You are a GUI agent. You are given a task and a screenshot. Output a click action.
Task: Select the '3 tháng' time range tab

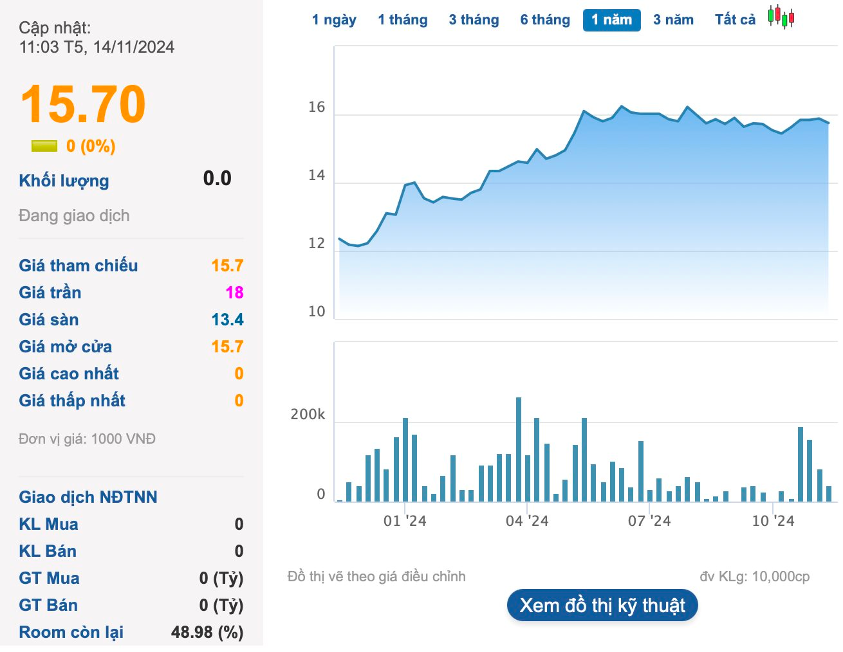click(x=474, y=20)
